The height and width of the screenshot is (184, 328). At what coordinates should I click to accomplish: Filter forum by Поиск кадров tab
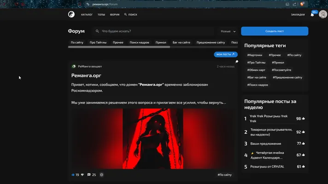coord(139,42)
